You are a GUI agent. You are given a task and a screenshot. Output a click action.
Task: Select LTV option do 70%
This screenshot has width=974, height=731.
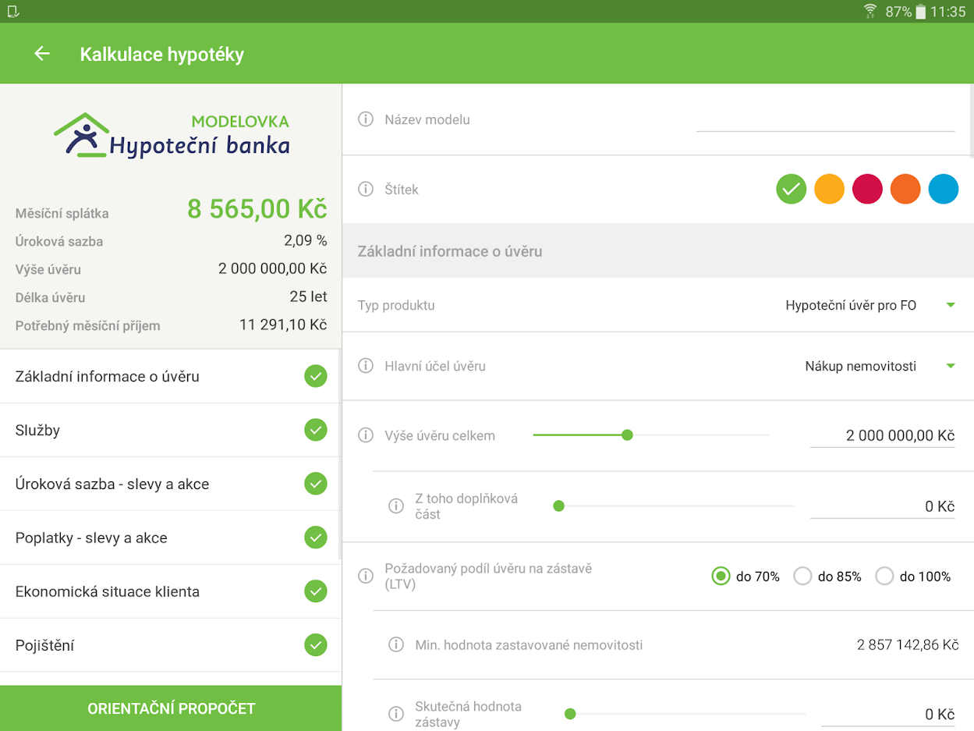(745, 577)
